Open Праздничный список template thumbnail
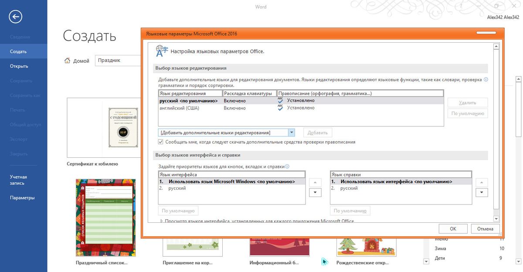 [105, 218]
